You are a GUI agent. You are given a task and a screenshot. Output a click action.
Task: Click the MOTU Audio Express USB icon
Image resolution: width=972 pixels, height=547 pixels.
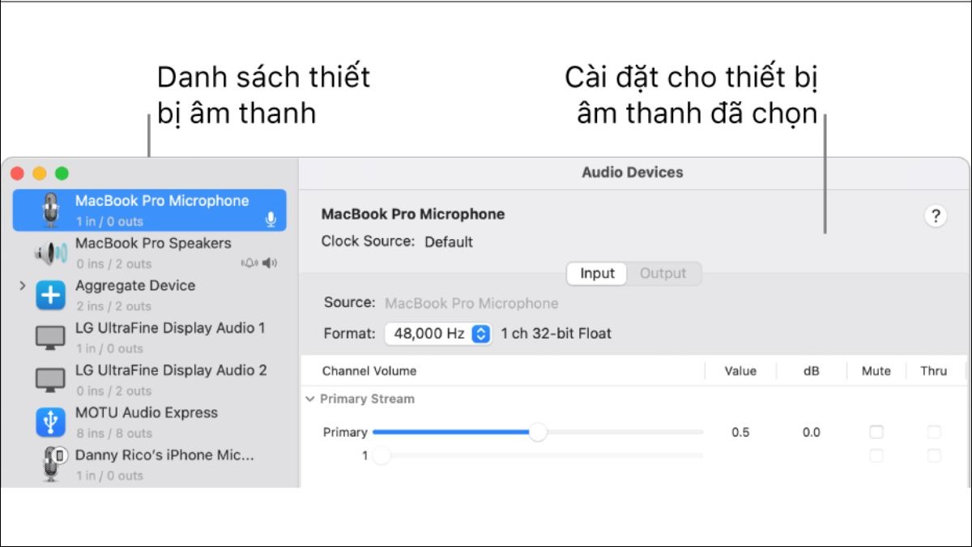point(50,422)
